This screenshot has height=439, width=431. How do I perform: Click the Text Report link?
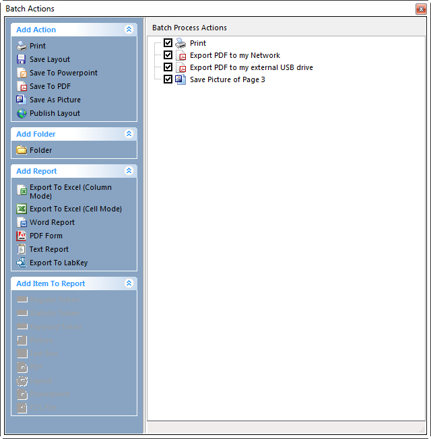click(48, 249)
